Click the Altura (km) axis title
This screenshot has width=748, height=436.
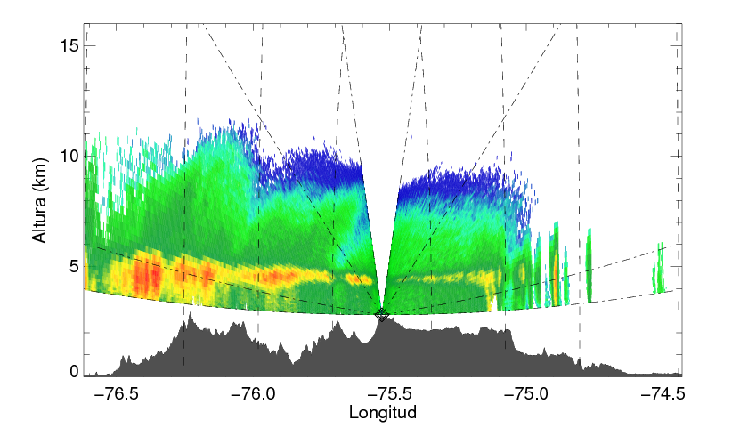(x=39, y=200)
